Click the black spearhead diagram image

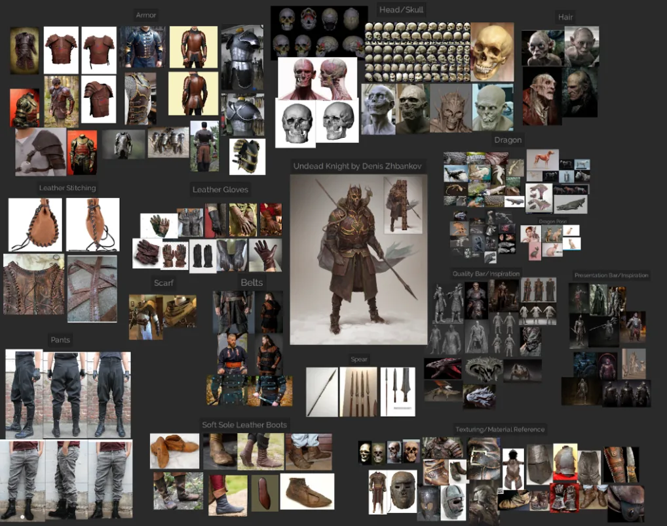point(398,392)
